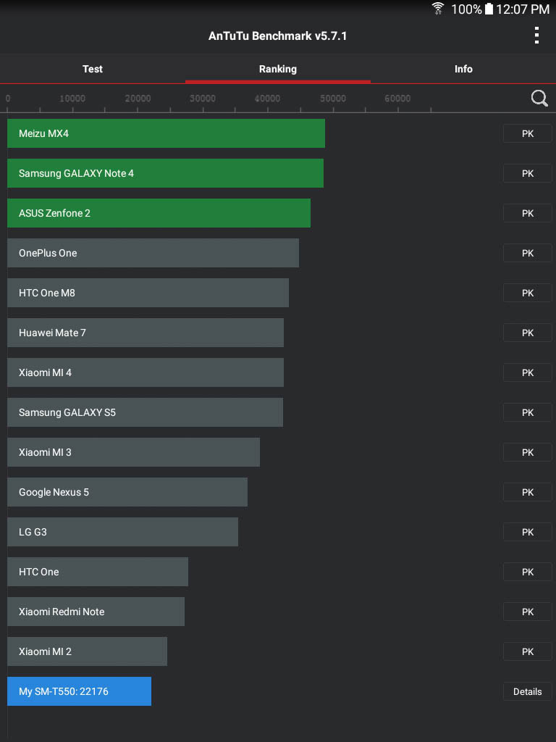This screenshot has width=556, height=742.
Task: Select the Huawei Mate 7 ranking bar
Action: [x=146, y=333]
